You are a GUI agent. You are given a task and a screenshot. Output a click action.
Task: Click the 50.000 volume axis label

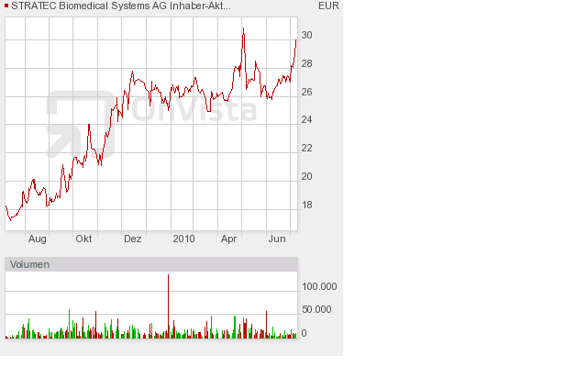(x=316, y=309)
